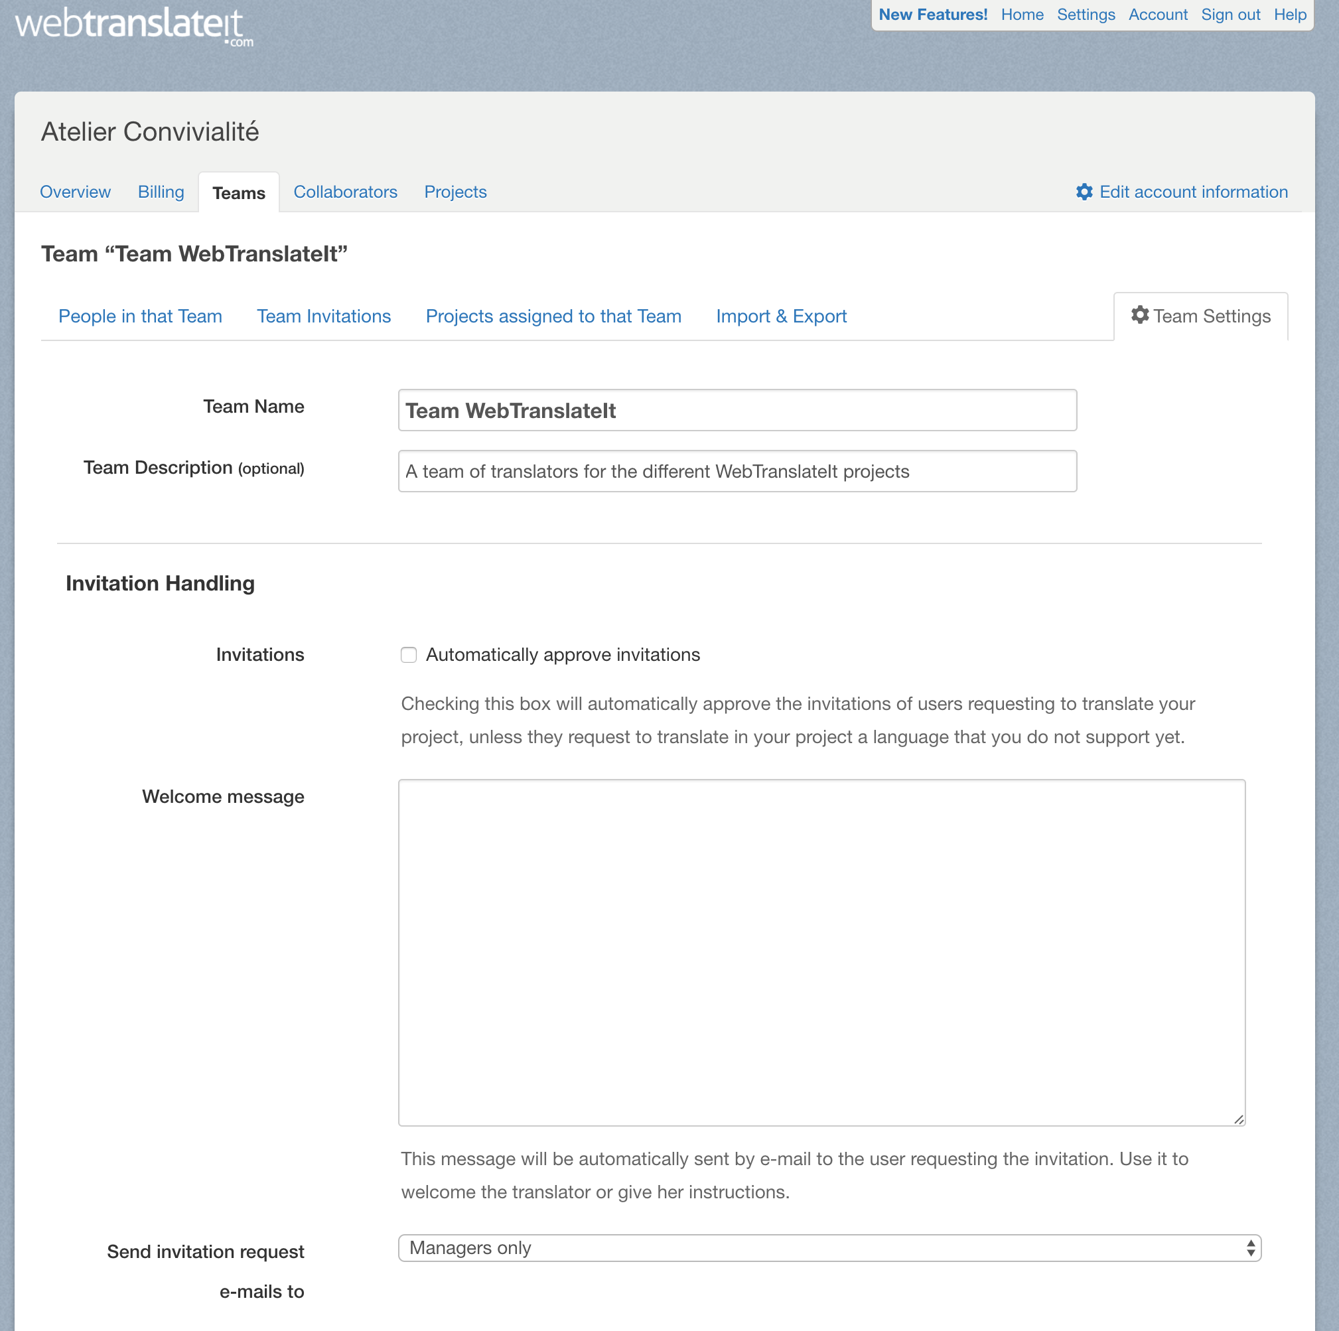Go to Import & Export tab
Image resolution: width=1339 pixels, height=1331 pixels.
[781, 316]
